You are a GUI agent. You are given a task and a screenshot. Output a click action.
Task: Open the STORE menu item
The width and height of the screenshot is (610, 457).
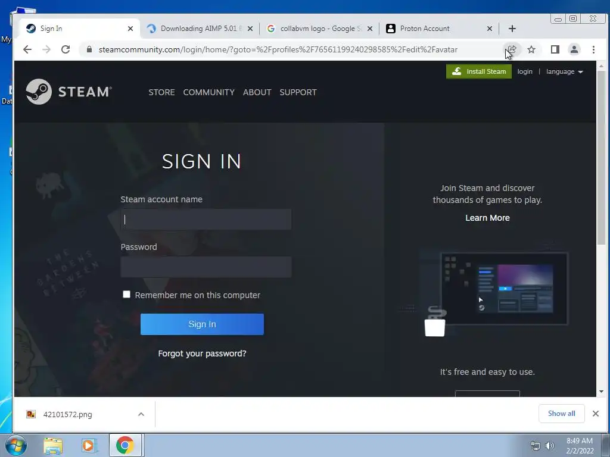tap(161, 92)
